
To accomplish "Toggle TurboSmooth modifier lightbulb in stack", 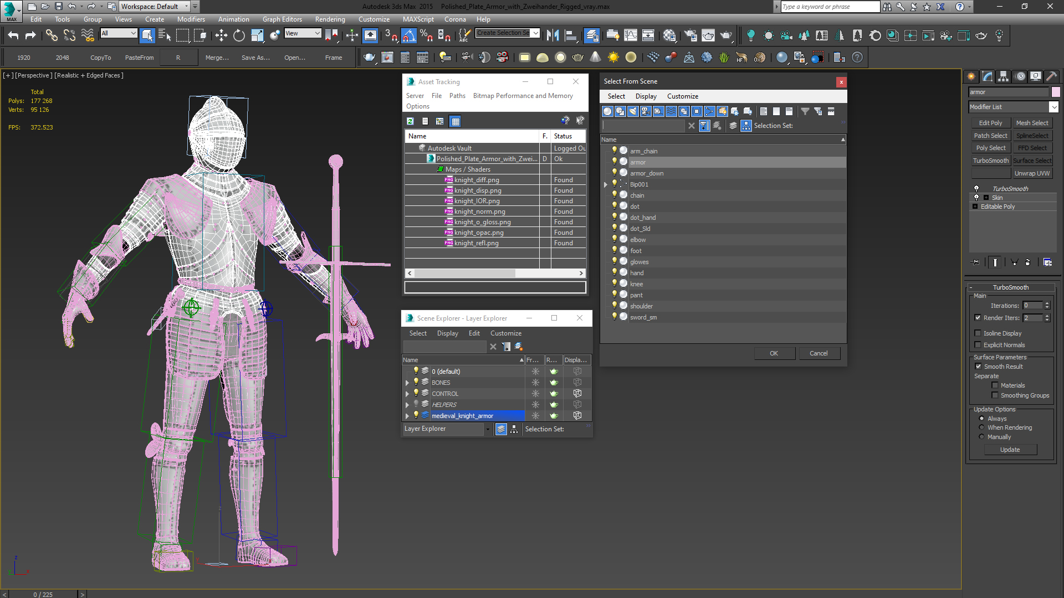I will click(976, 188).
